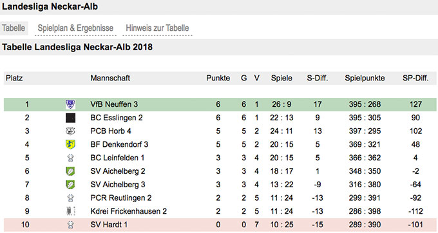Viewport: 438px width, 233px height.
Task: Click the SV Aichelberg 2 green crest
Action: pos(70,171)
